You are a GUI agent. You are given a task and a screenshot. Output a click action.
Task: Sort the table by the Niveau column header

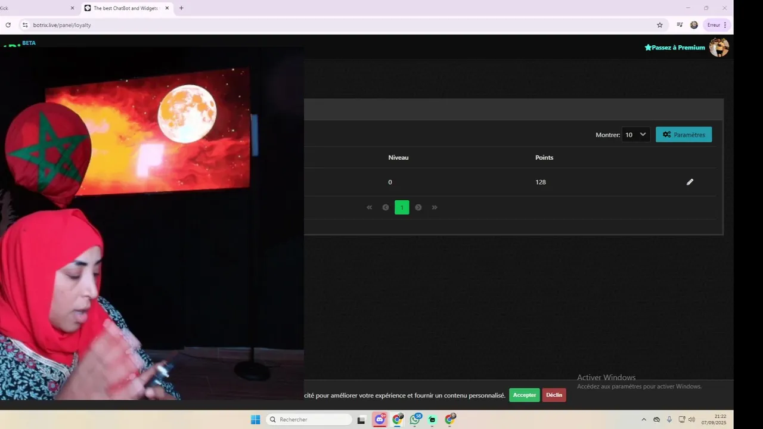[398, 157]
